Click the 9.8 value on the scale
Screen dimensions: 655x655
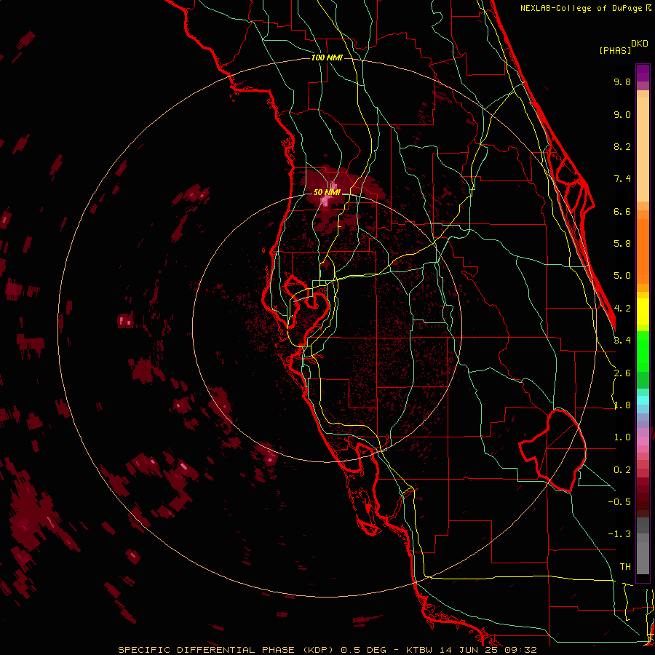[622, 82]
